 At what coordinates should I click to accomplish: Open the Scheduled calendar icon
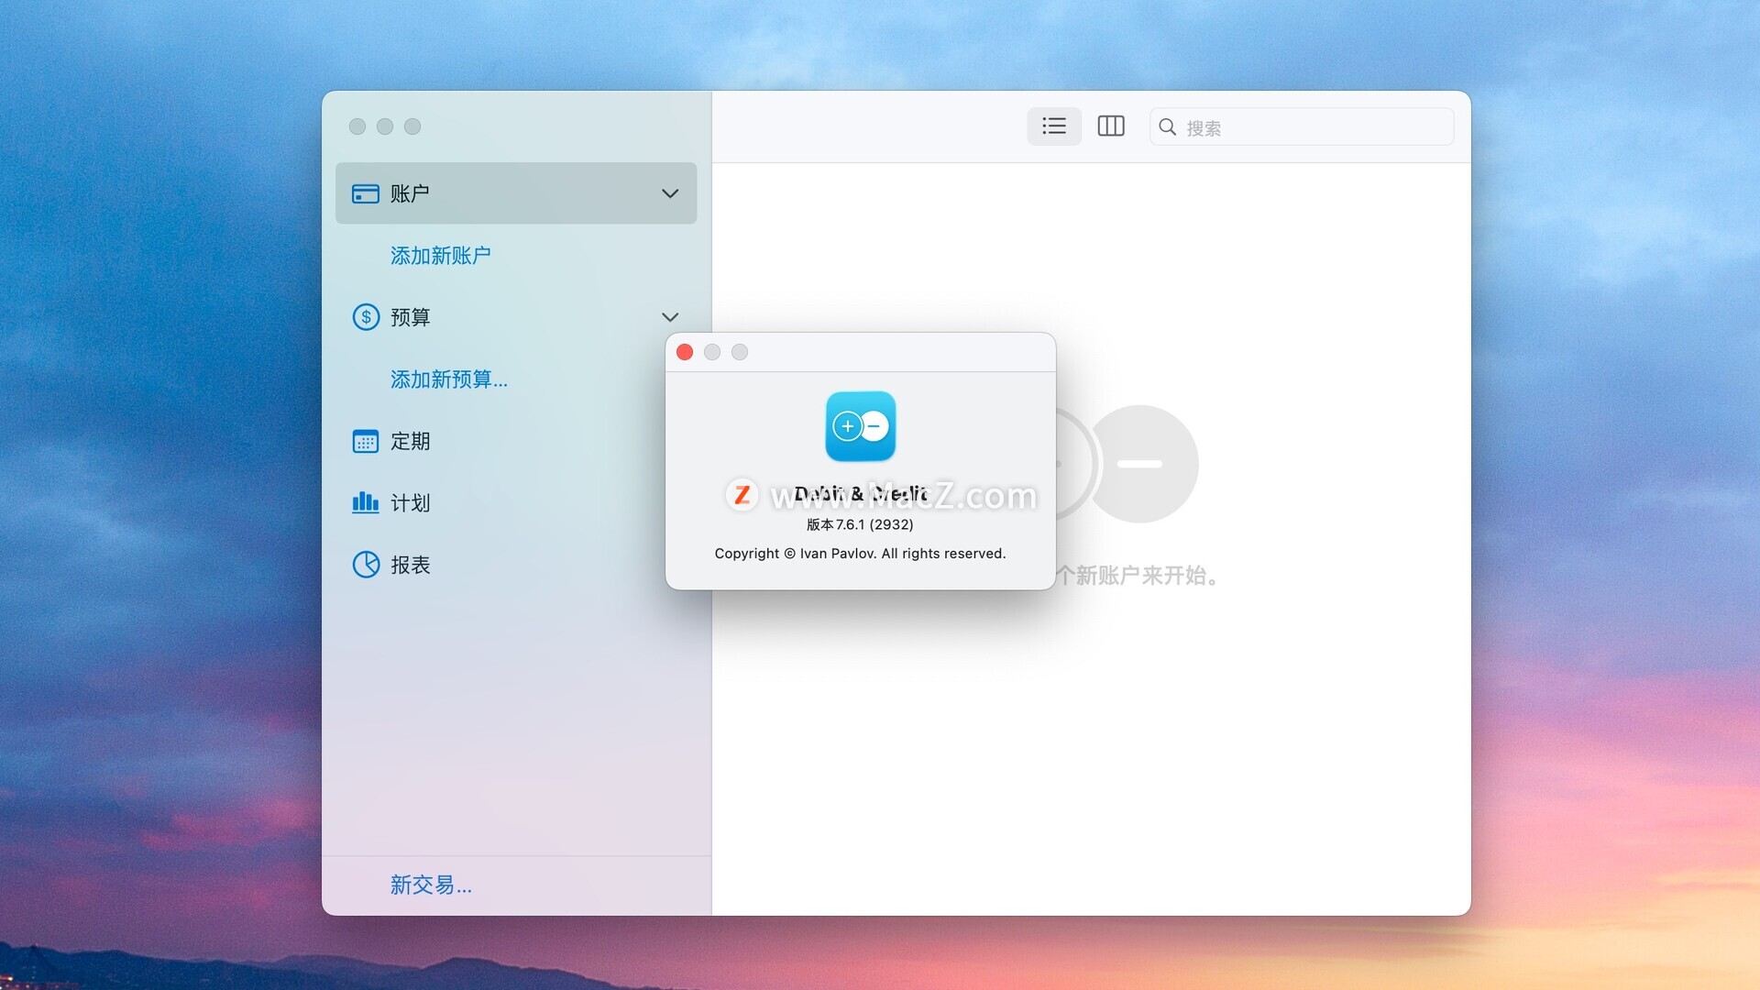click(x=365, y=441)
